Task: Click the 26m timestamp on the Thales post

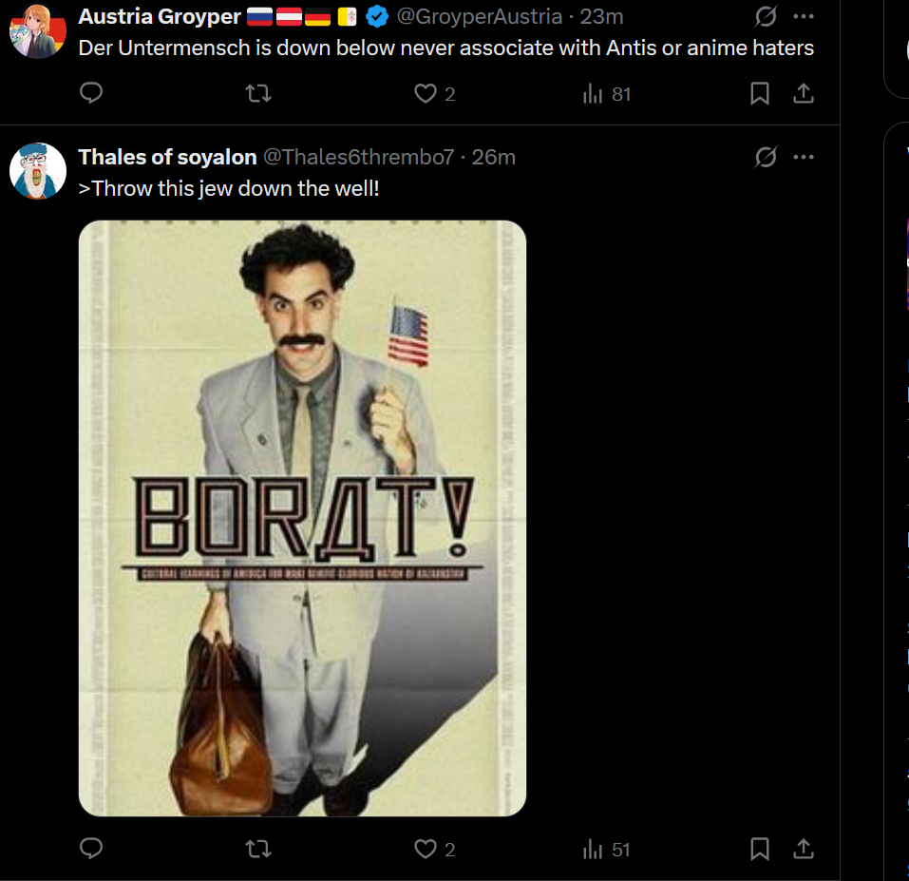Action: (494, 157)
